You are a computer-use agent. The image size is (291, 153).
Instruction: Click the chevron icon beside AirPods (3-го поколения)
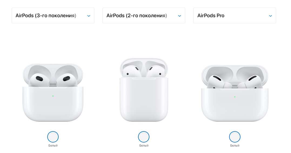click(x=89, y=16)
